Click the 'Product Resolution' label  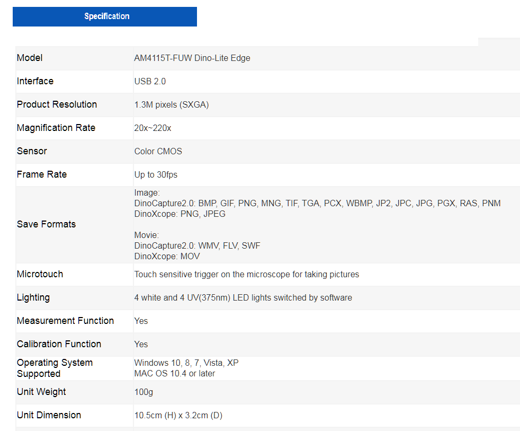pyautogui.click(x=57, y=104)
